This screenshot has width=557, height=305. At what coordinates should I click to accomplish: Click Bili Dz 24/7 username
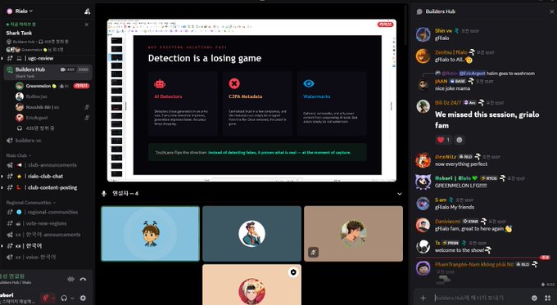point(448,103)
